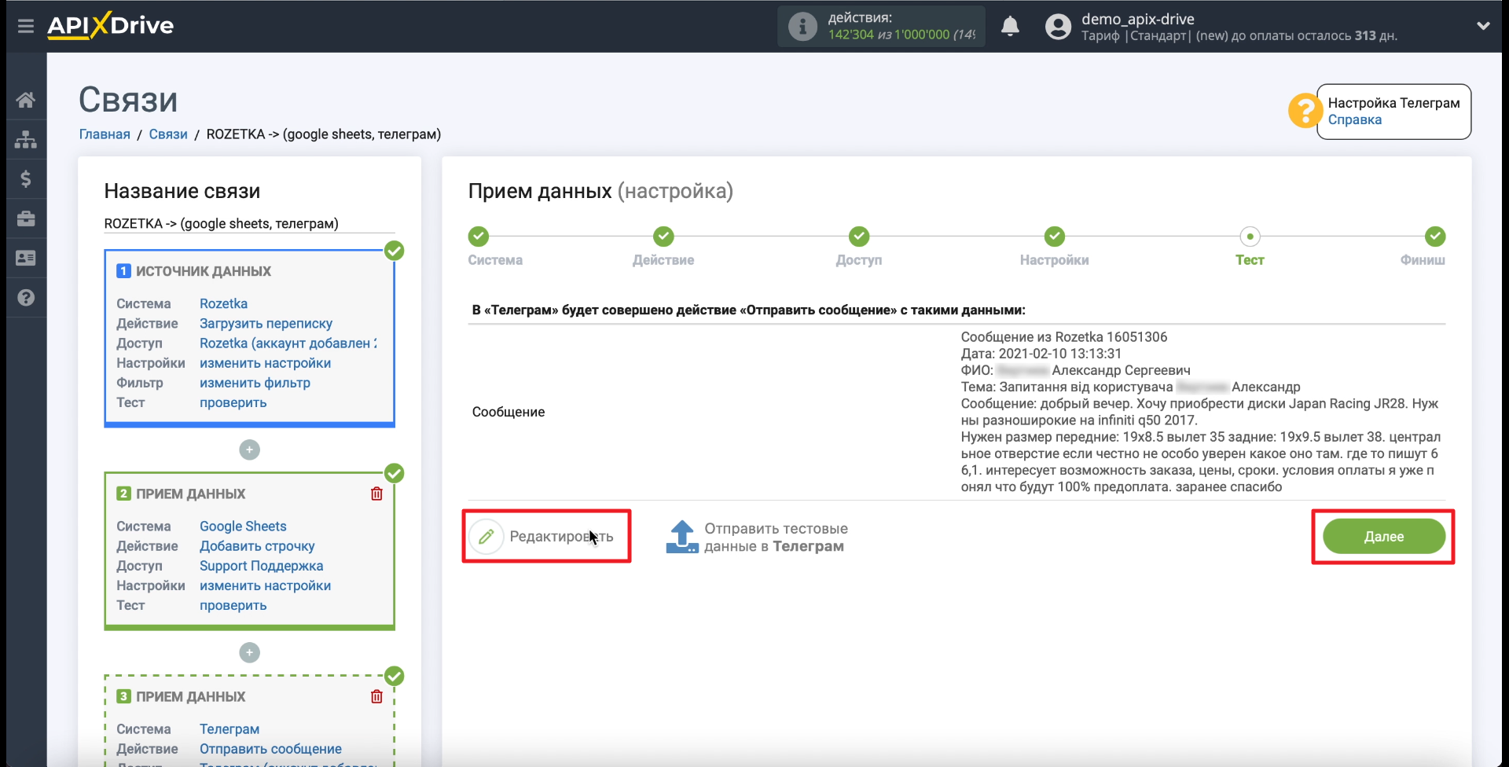
Task: Open Google Sheets system link
Action: 243,527
